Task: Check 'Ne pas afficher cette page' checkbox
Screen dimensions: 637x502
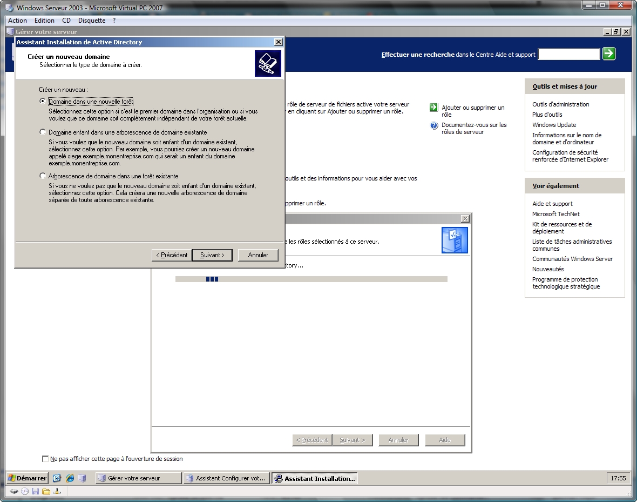Action: coord(45,459)
